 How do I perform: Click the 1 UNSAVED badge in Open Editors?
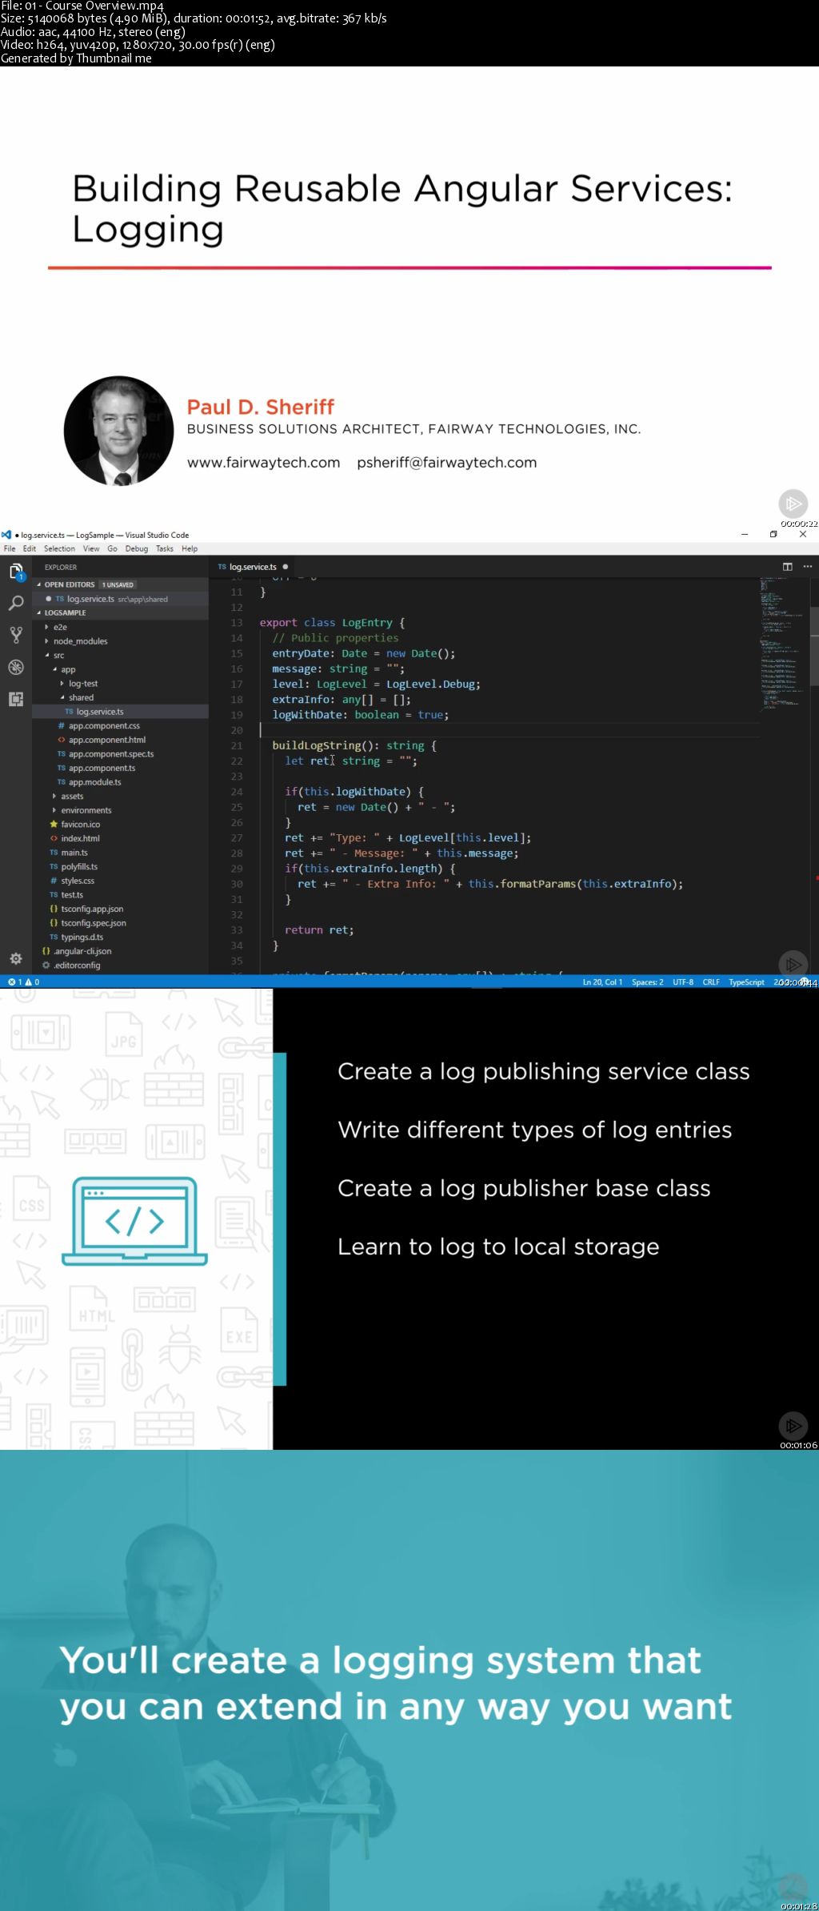pyautogui.click(x=118, y=584)
